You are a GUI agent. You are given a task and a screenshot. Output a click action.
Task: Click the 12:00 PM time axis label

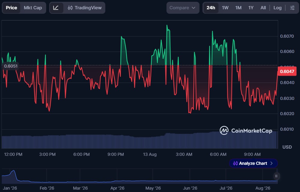13,154
